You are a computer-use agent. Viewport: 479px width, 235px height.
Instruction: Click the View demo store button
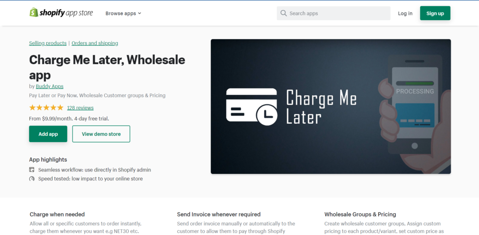click(101, 134)
